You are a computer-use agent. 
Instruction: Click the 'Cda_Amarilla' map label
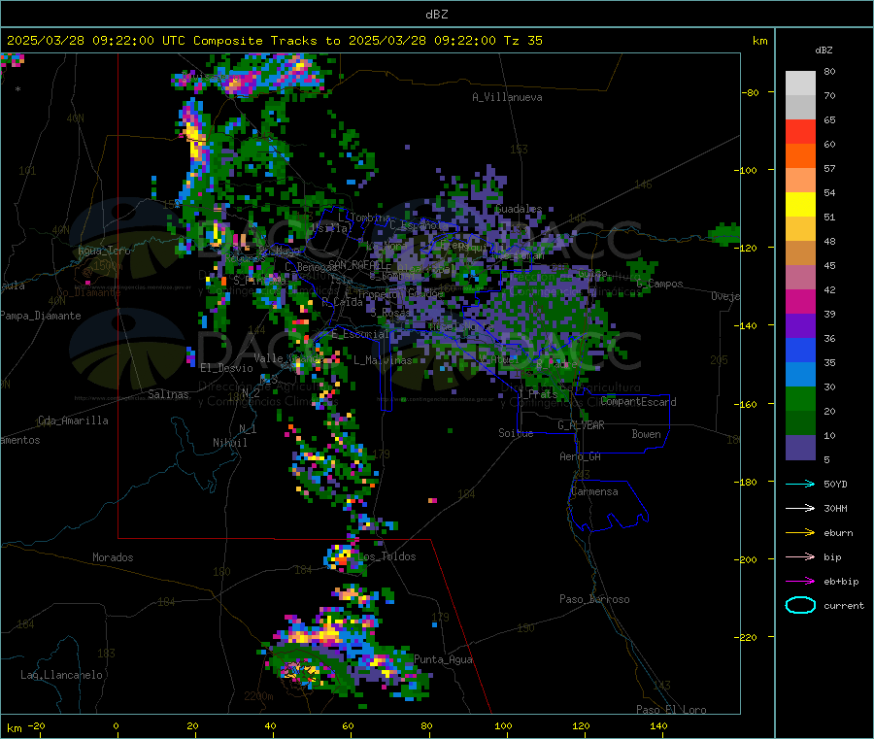tap(73, 420)
